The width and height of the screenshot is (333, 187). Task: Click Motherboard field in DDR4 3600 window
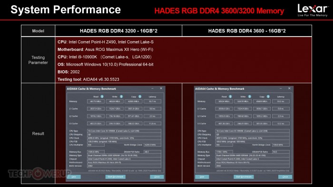[252, 162]
